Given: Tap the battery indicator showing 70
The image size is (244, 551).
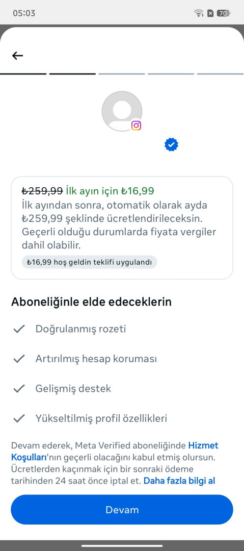Looking at the screenshot, I should (224, 13).
